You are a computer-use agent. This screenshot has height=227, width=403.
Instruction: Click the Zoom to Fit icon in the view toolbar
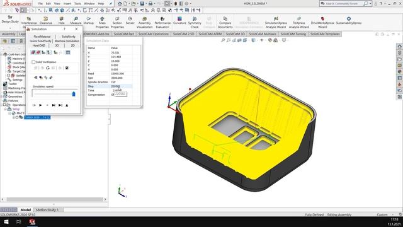click(x=223, y=40)
